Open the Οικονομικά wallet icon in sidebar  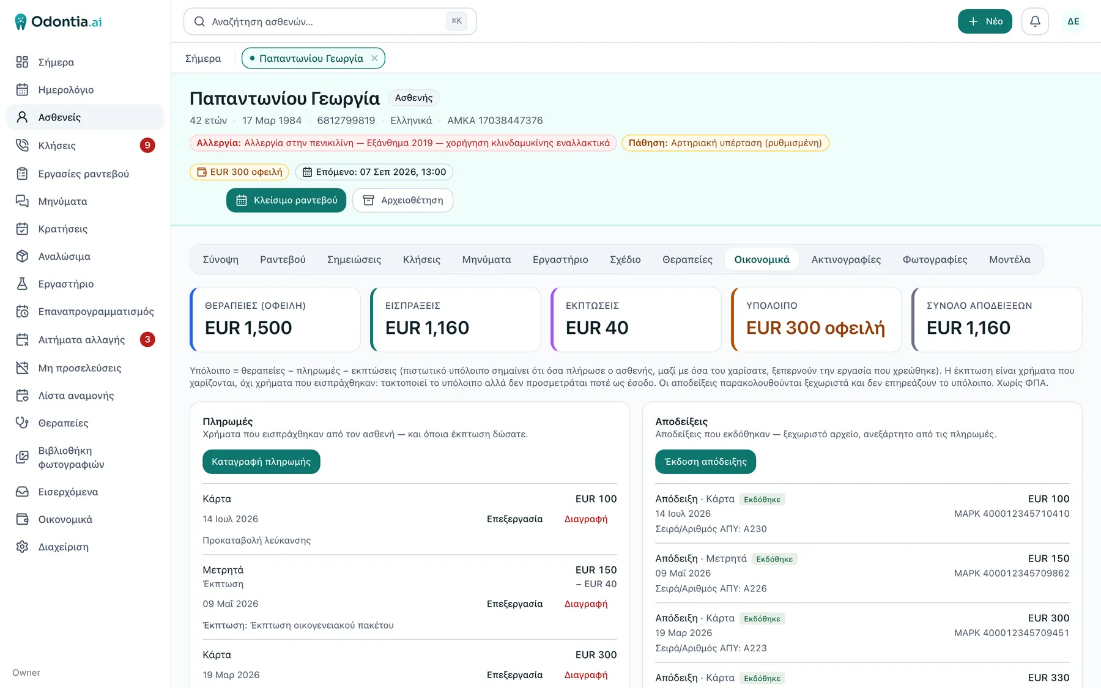22,519
